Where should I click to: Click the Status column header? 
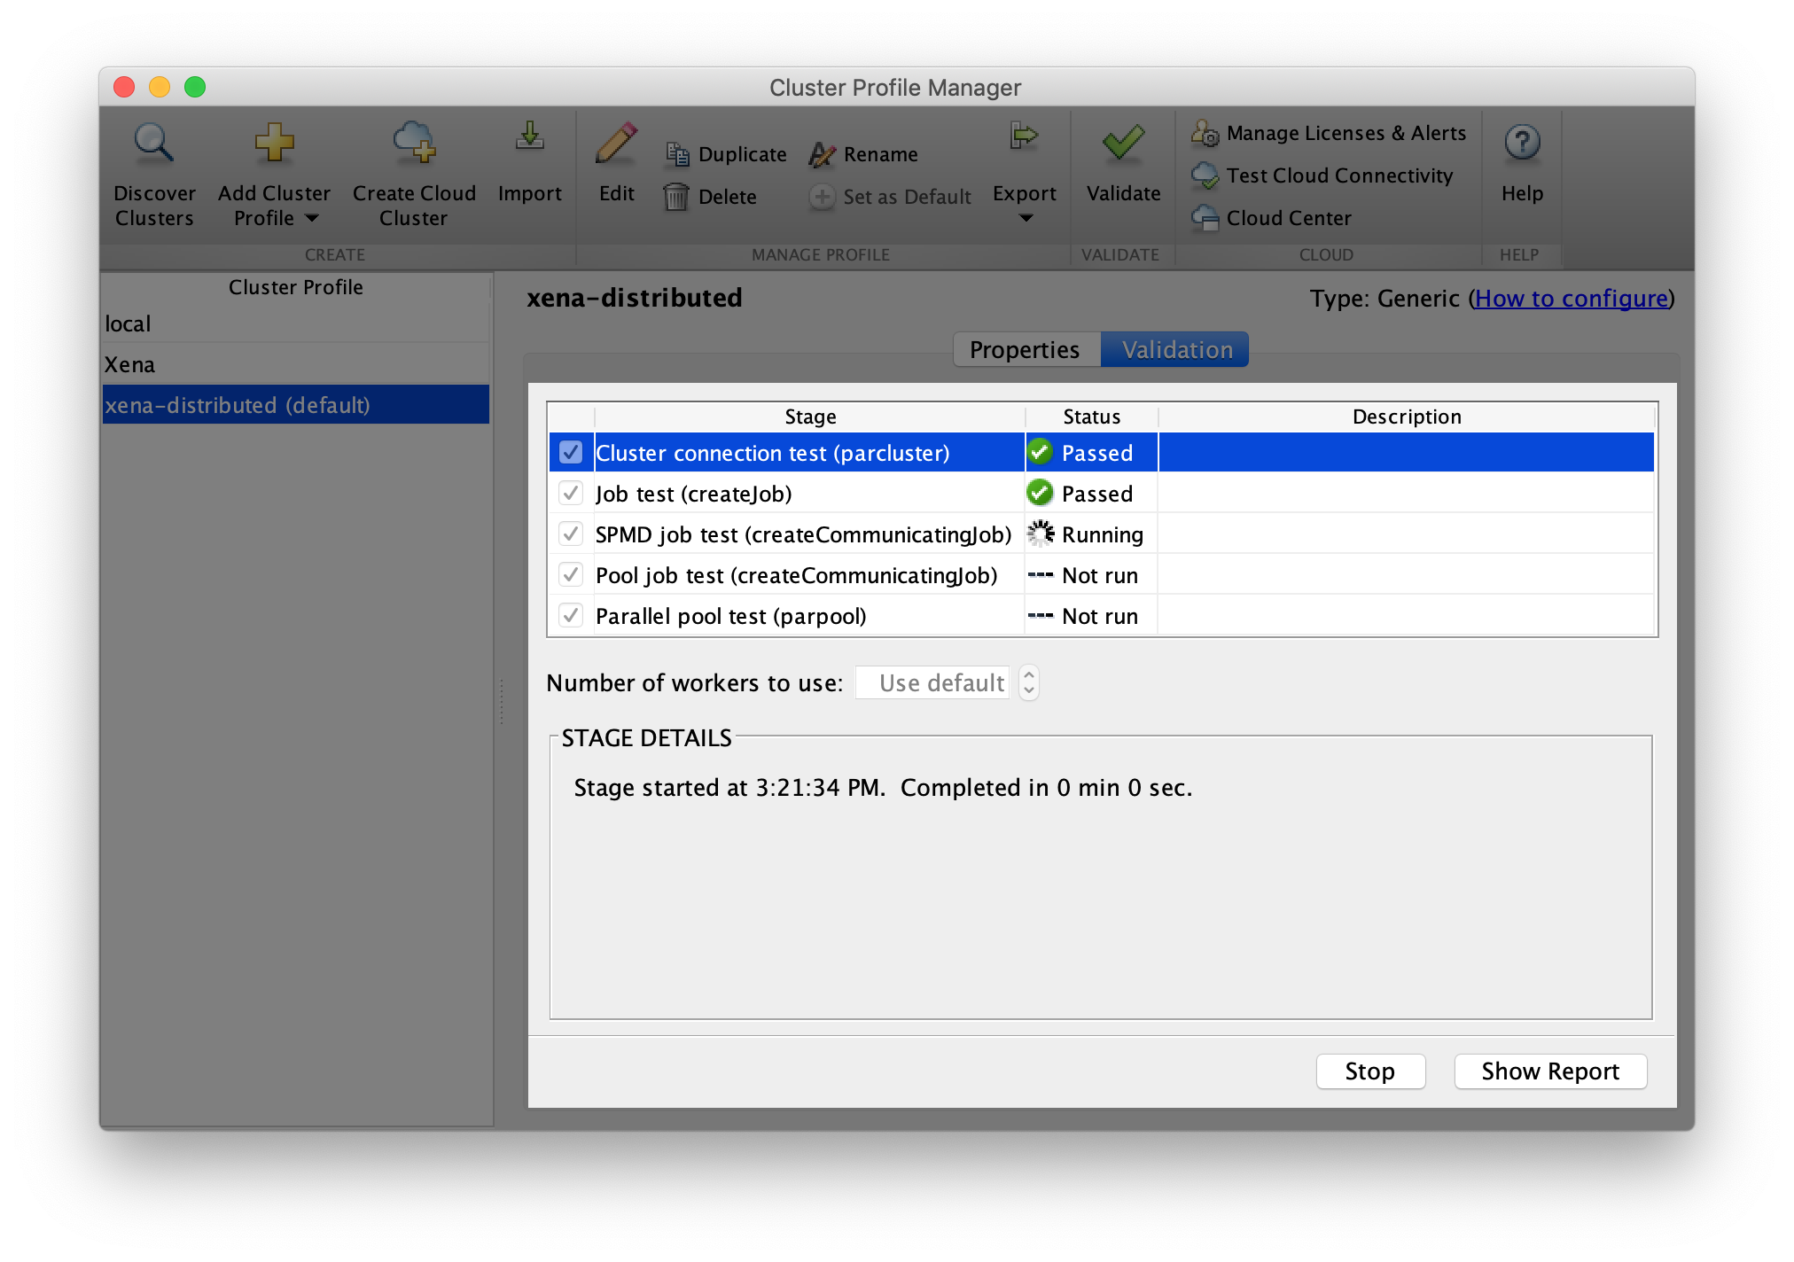click(1091, 417)
